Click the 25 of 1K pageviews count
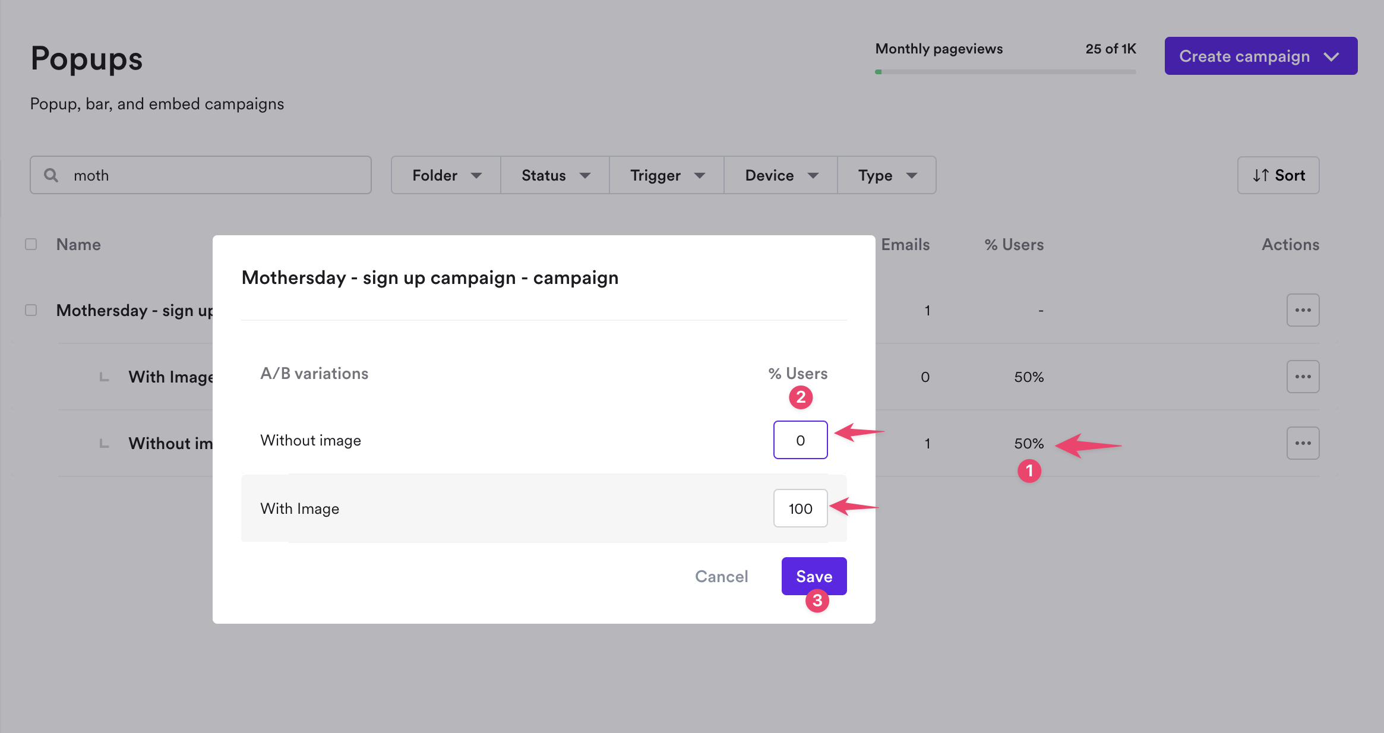The width and height of the screenshot is (1384, 733). point(1111,49)
